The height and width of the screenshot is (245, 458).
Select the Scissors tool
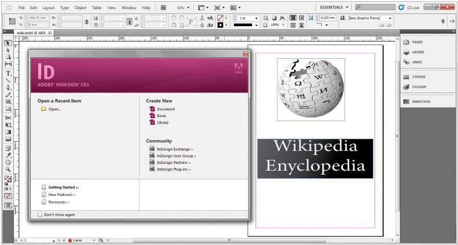8,117
